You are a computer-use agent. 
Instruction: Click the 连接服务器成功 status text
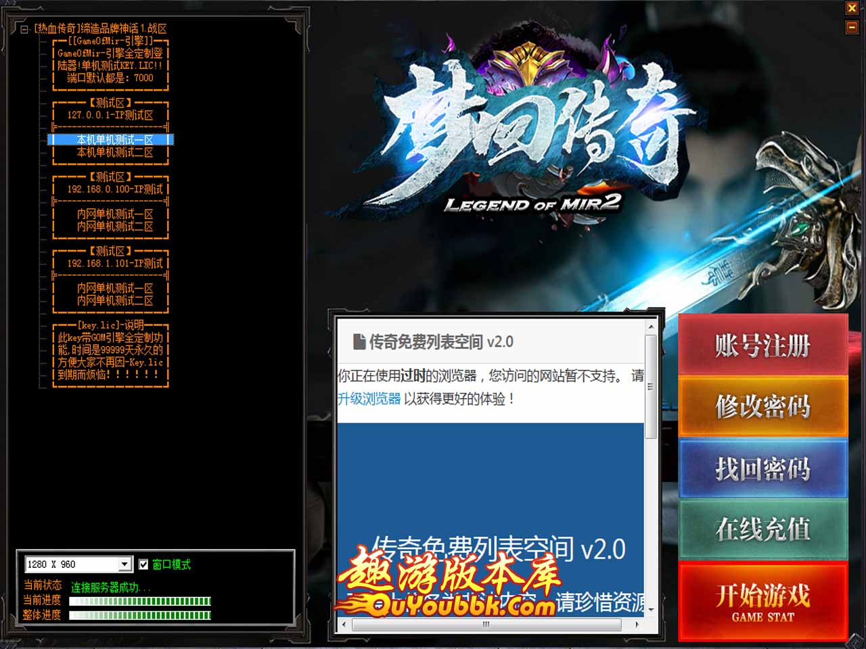point(111,587)
